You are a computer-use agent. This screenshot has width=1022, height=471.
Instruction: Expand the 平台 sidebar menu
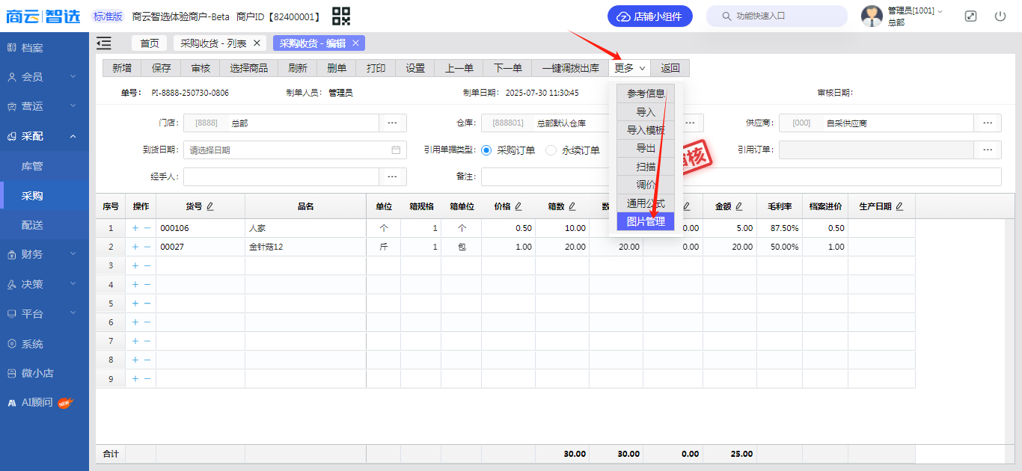tap(44, 314)
